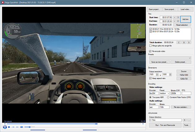Click the Fergo QuickVid app icon
The height and width of the screenshot is (132, 195).
(2, 2)
